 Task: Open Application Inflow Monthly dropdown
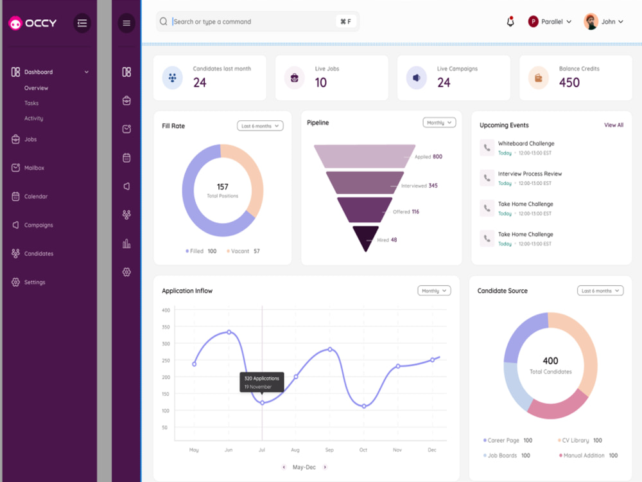click(434, 290)
